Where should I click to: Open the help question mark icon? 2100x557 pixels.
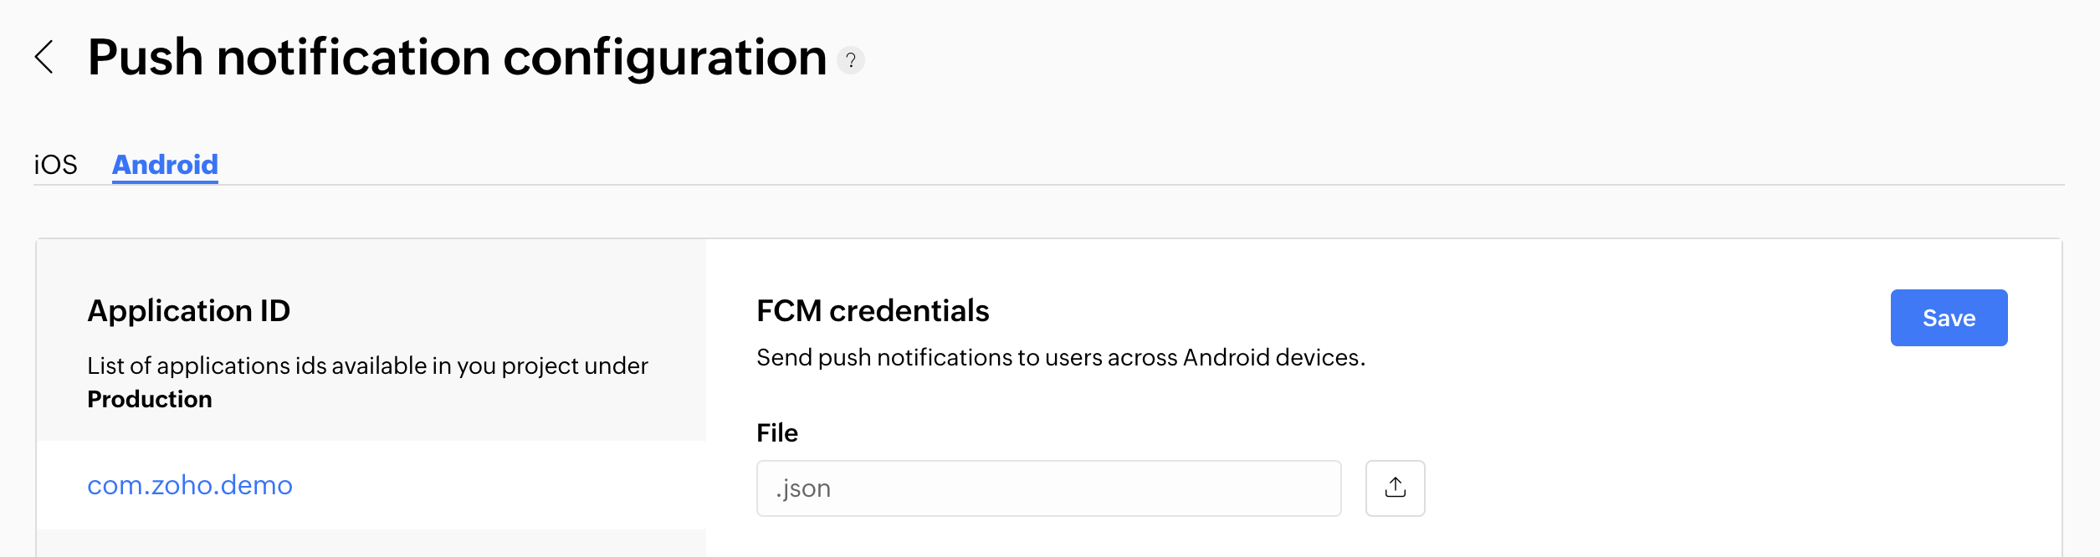[x=851, y=60]
